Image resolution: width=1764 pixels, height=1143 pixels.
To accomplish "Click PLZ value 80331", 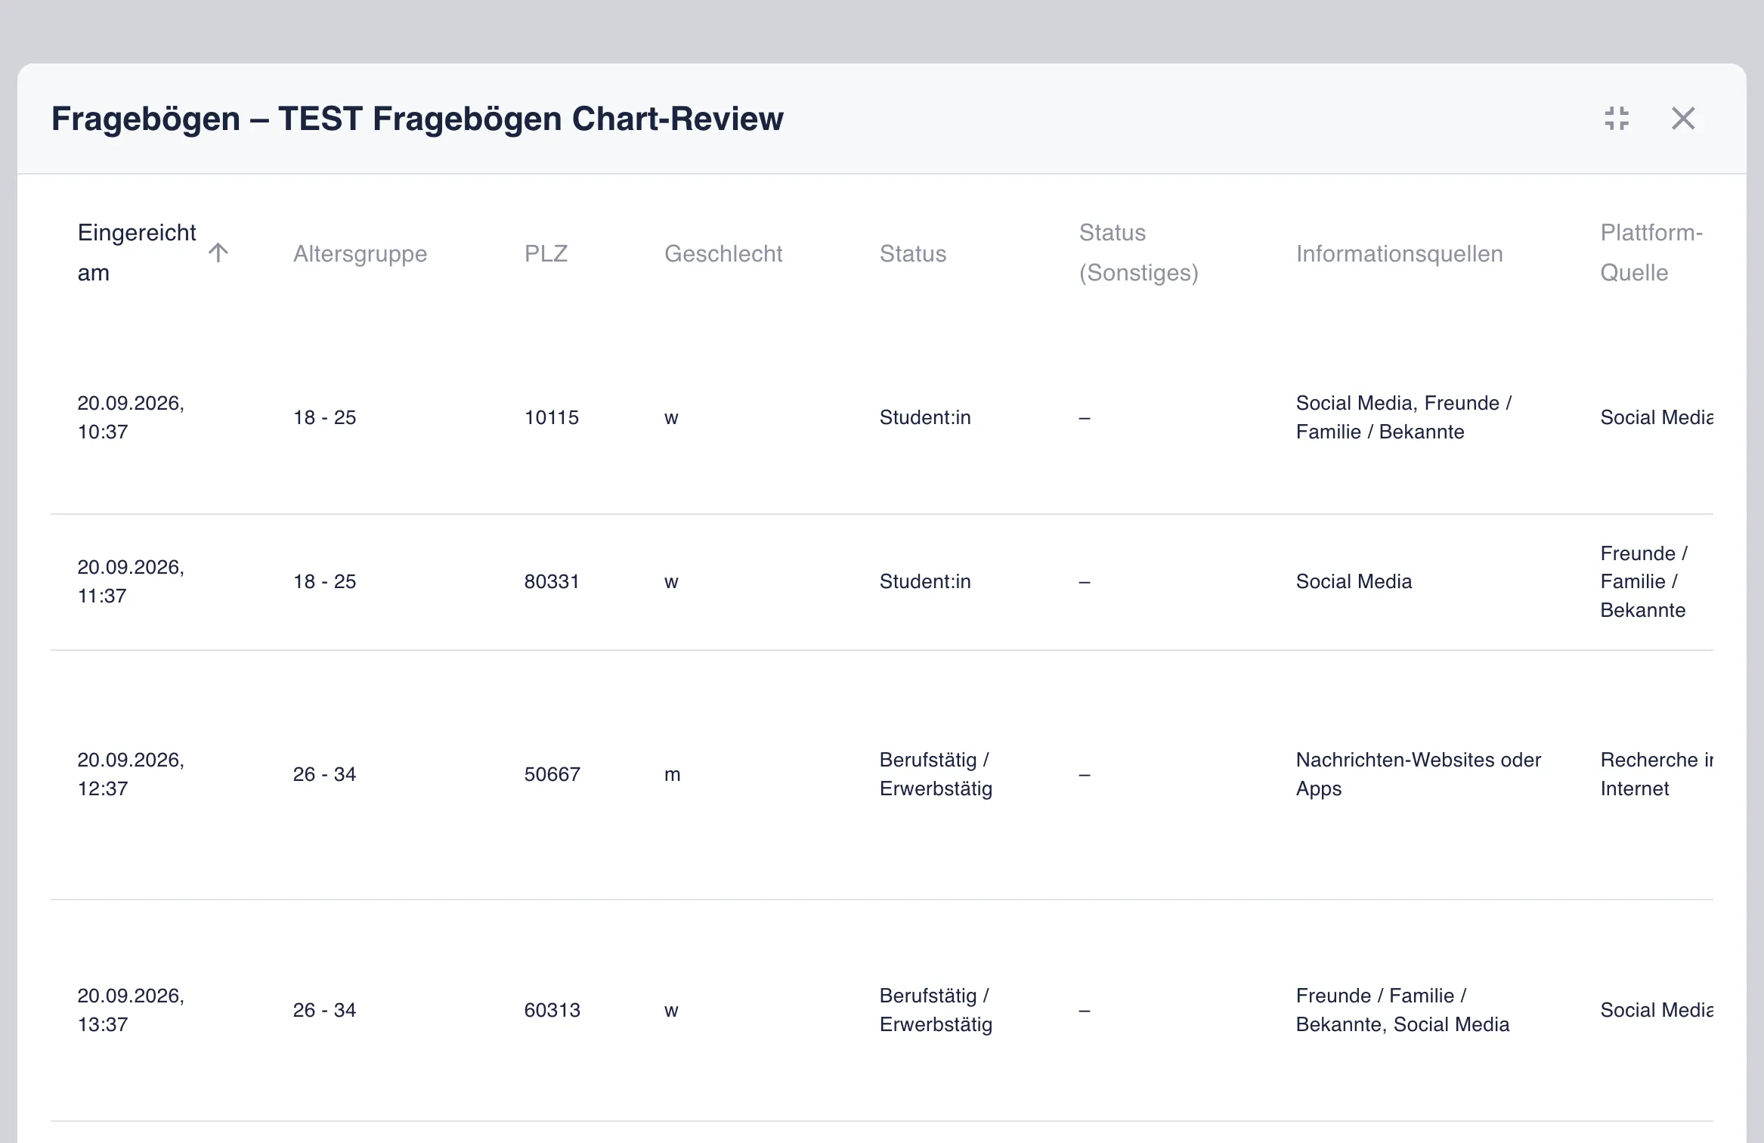I will (551, 581).
